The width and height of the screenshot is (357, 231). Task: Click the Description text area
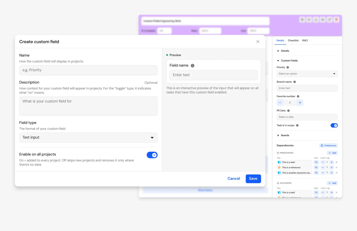tap(88, 106)
